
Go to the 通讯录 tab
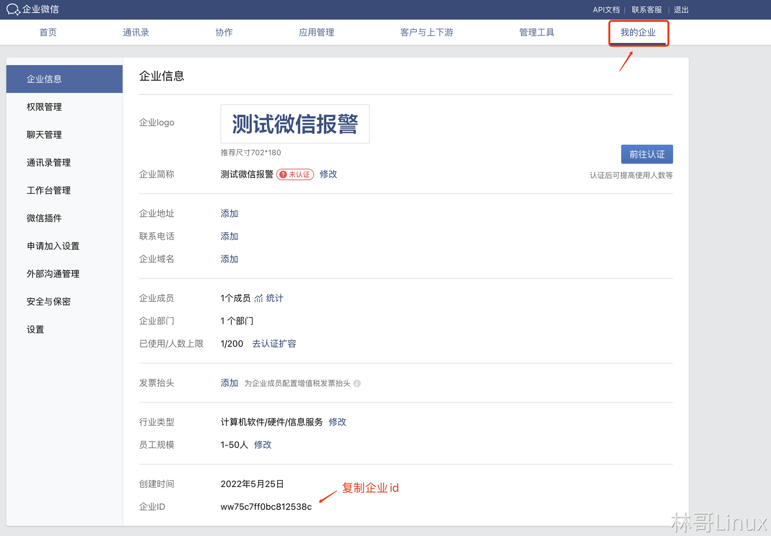[136, 33]
